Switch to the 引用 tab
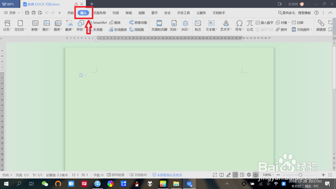336x189 pixels. [x=116, y=13]
